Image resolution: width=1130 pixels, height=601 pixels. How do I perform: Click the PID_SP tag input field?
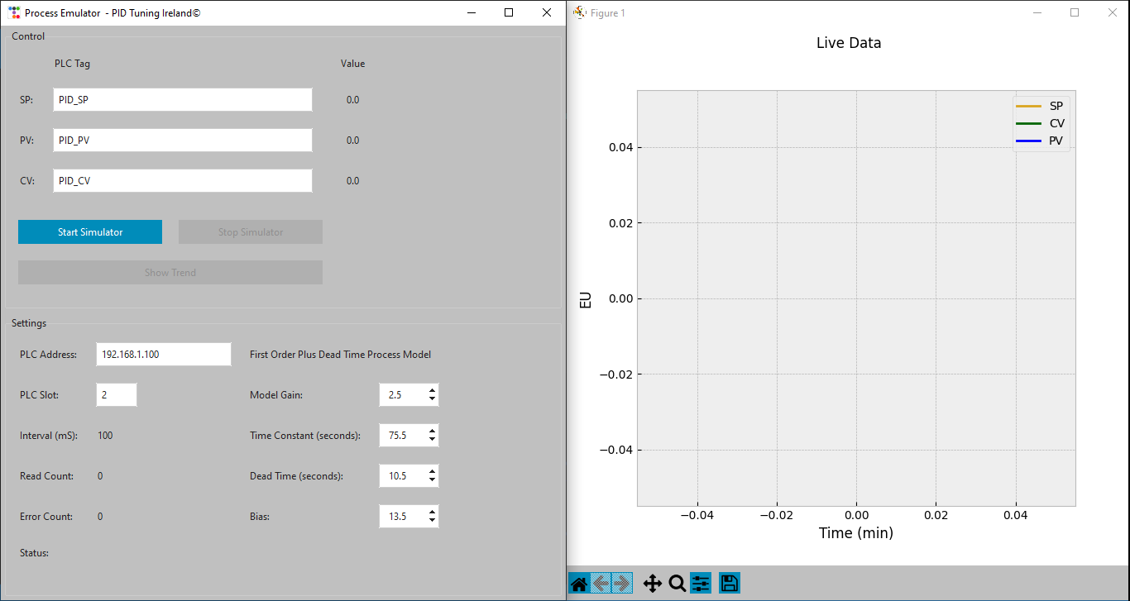click(x=182, y=100)
